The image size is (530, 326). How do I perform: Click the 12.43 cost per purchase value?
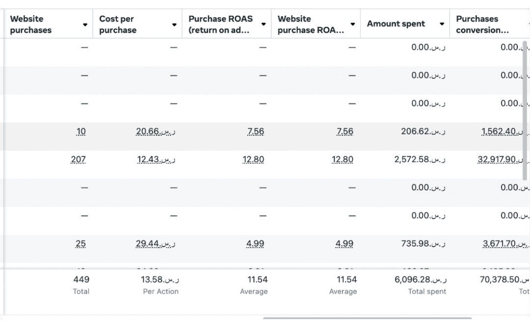(156, 159)
